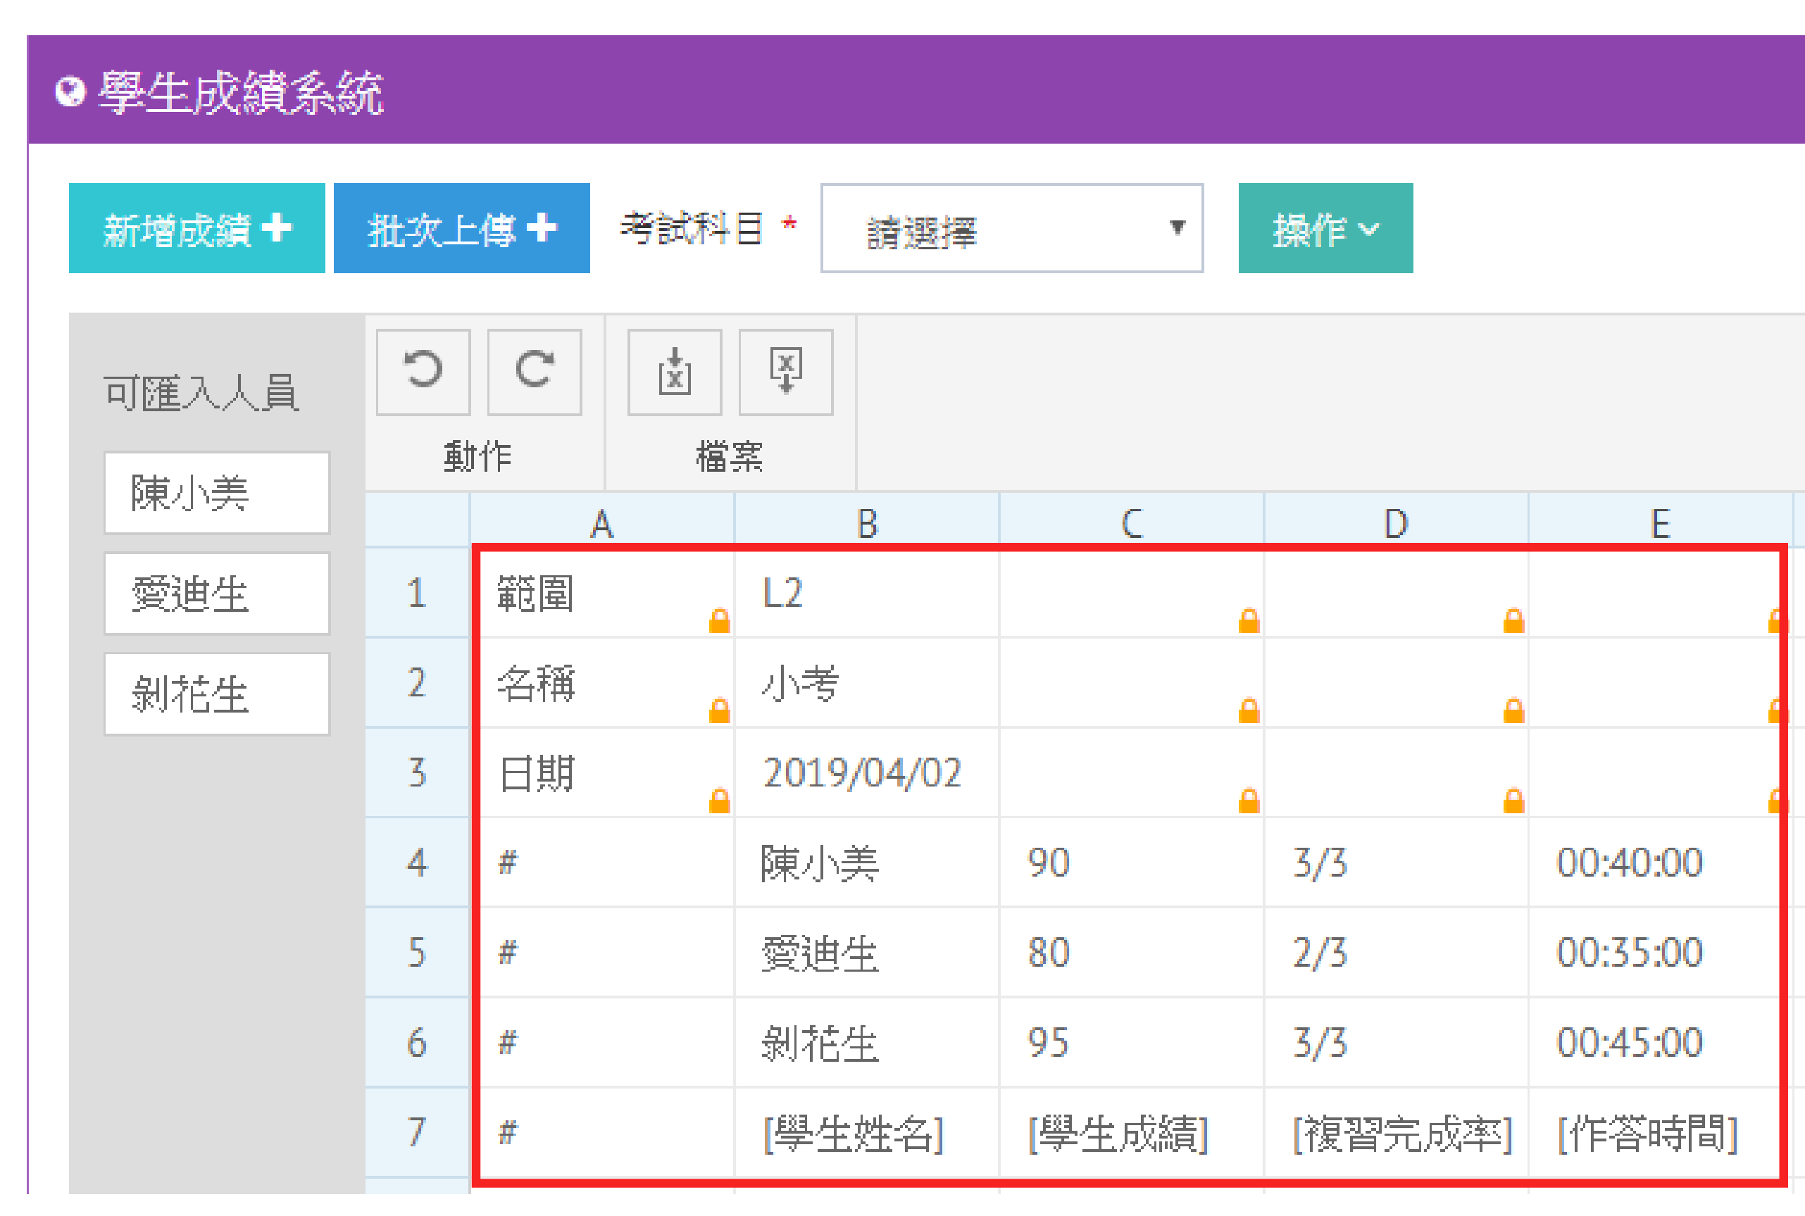Choose 剝花生 from the people list
Screen dimensions: 1805x1216
[216, 694]
